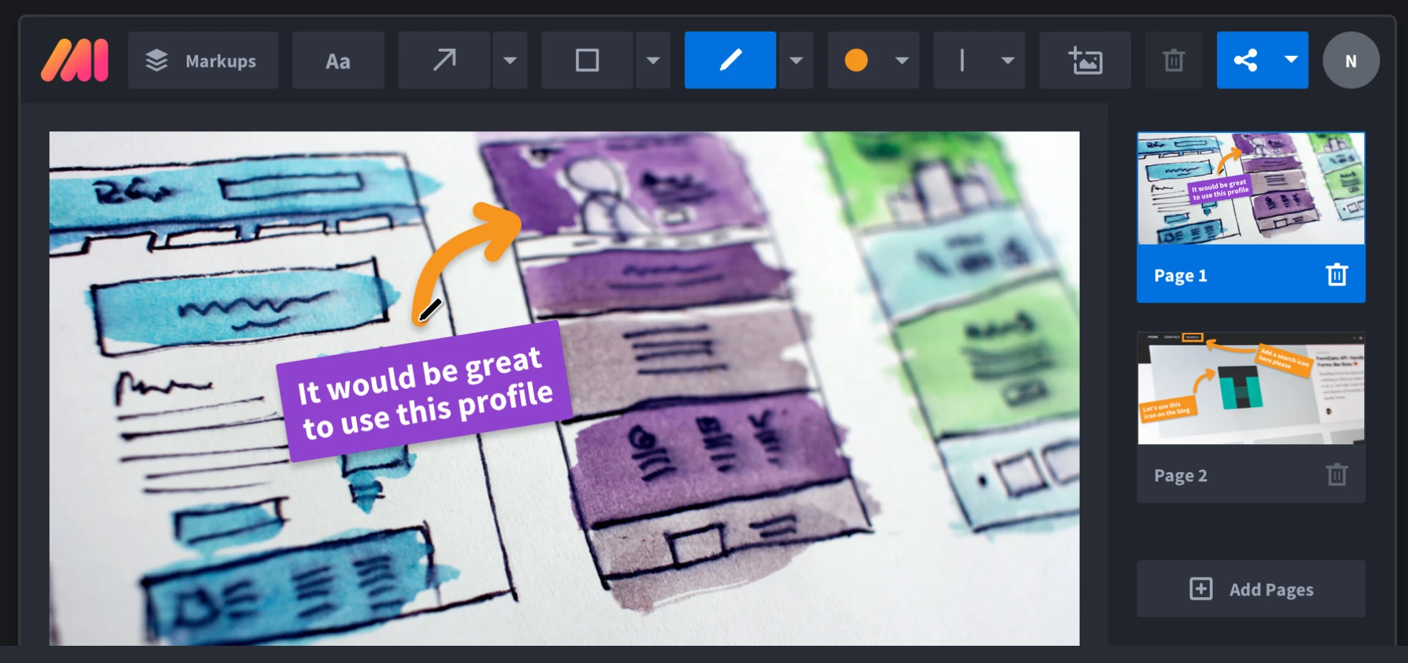Click the trash icon next to Page 2
The height and width of the screenshot is (663, 1408).
1336,474
